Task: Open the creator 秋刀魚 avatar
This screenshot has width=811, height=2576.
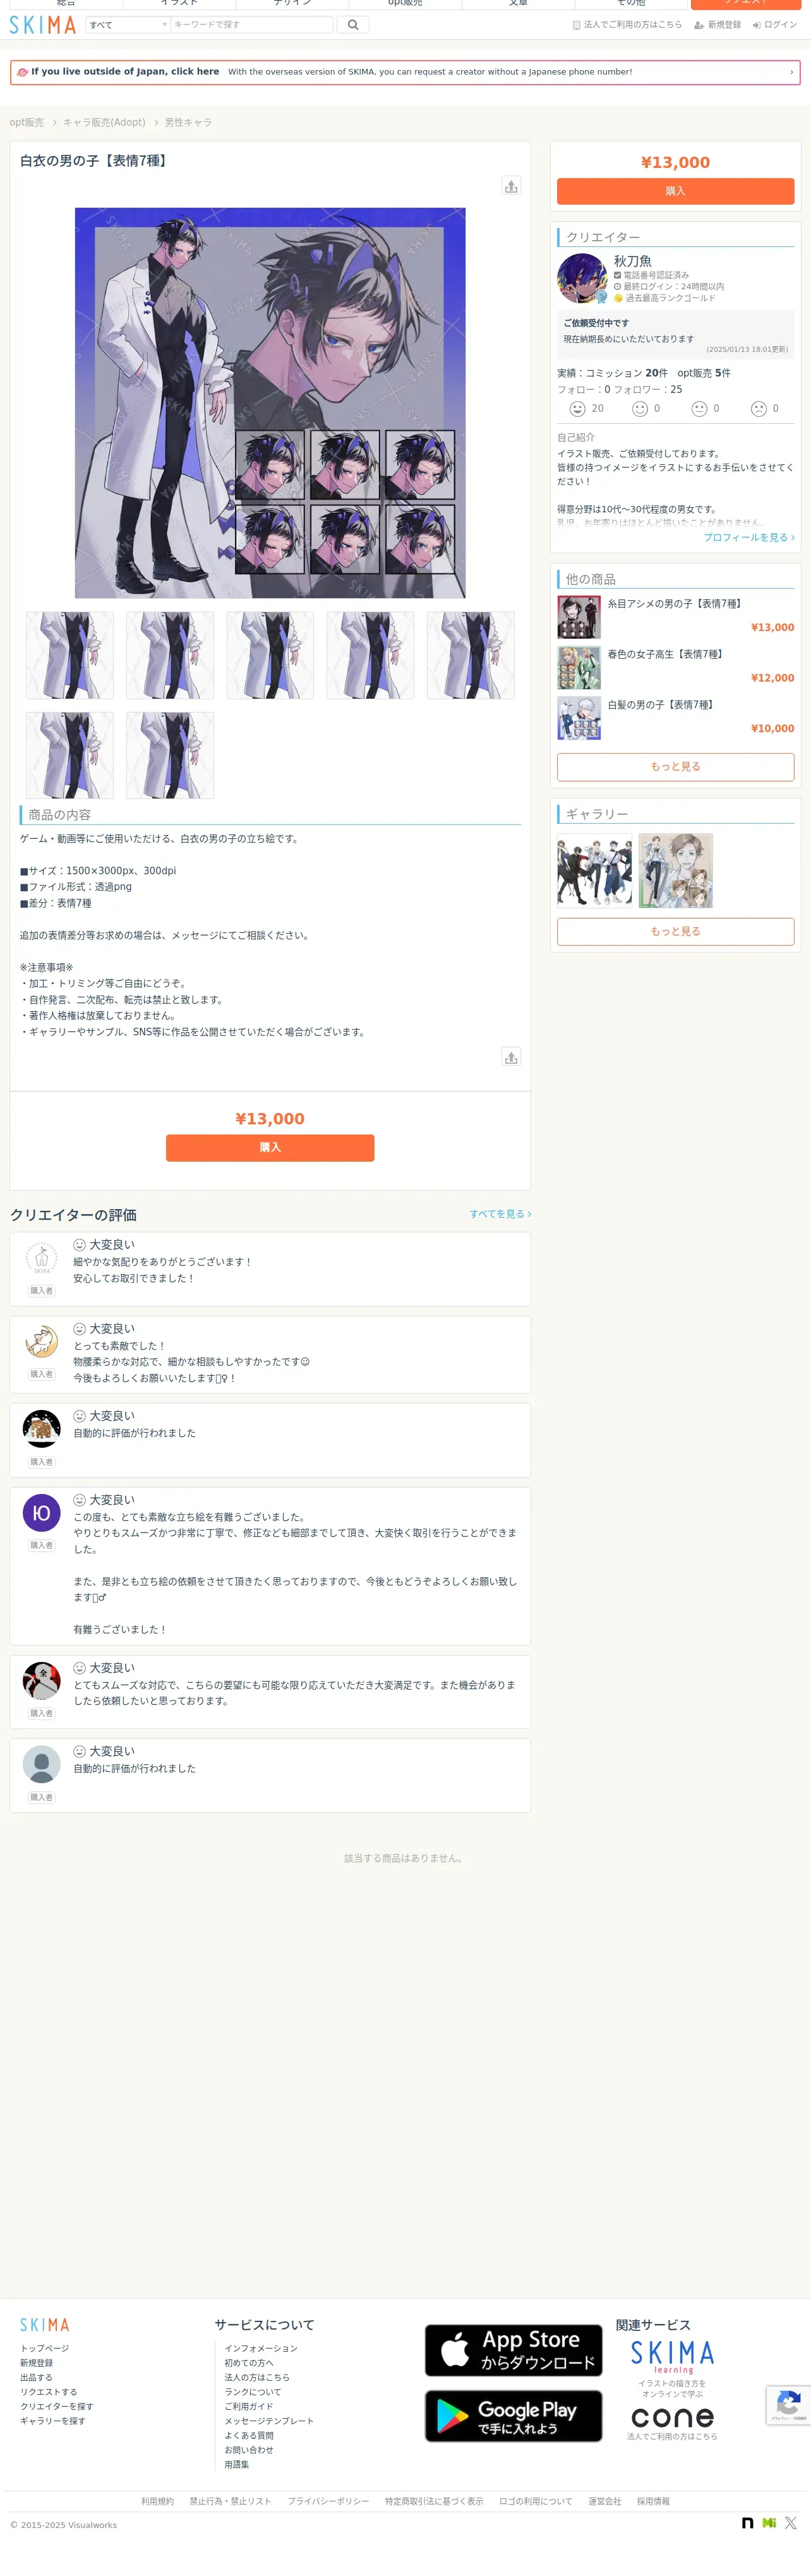Action: [582, 278]
